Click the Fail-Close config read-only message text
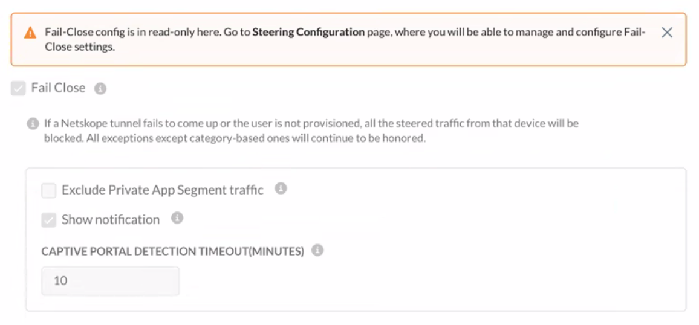Screen dimensions: 699x325 pyautogui.click(x=345, y=40)
